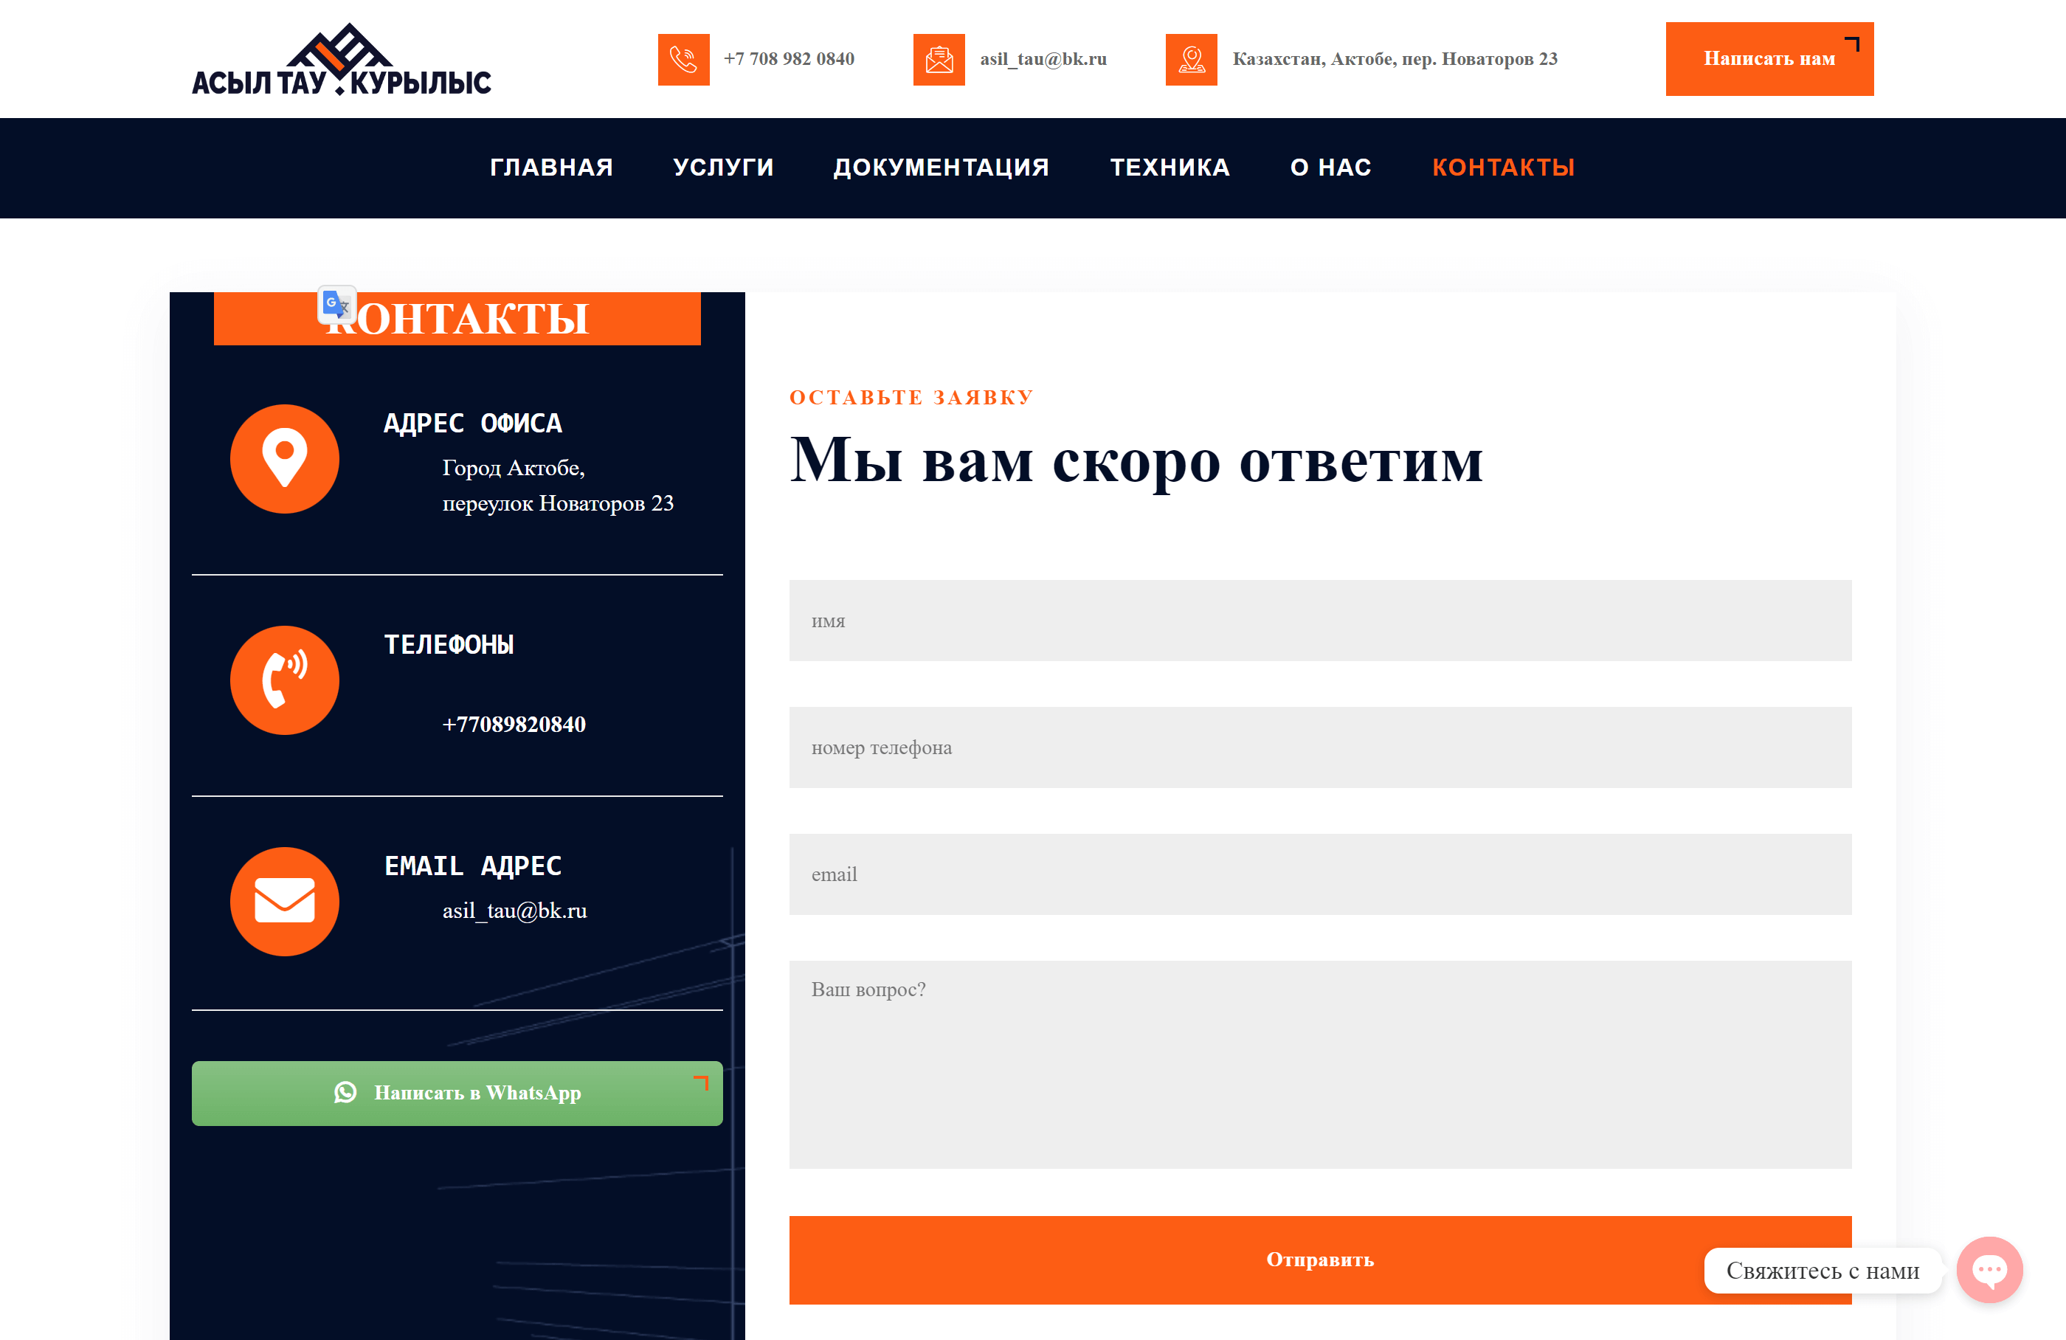
Task: Open the Услуги menu item
Action: pos(723,167)
